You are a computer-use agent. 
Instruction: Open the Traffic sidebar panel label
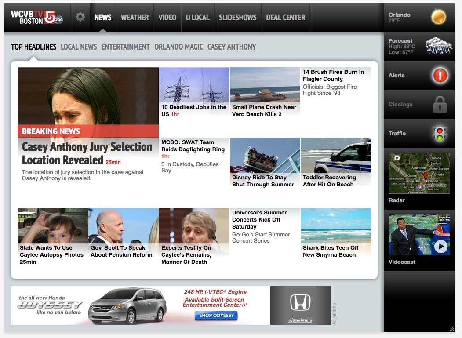tap(397, 134)
